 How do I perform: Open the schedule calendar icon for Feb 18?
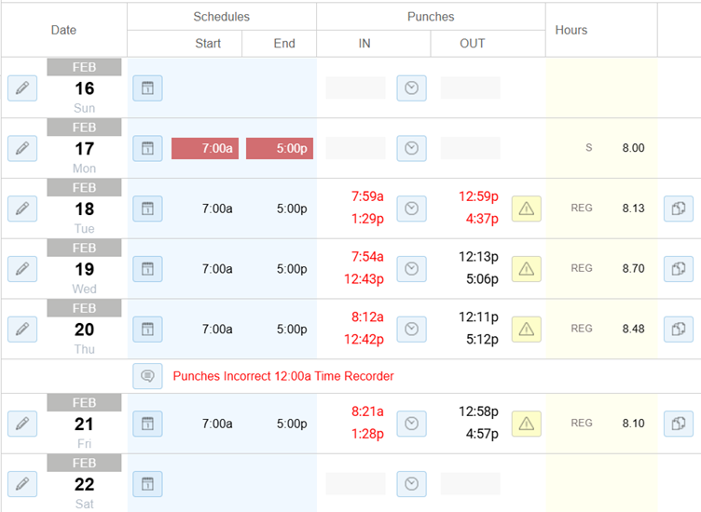click(x=147, y=209)
